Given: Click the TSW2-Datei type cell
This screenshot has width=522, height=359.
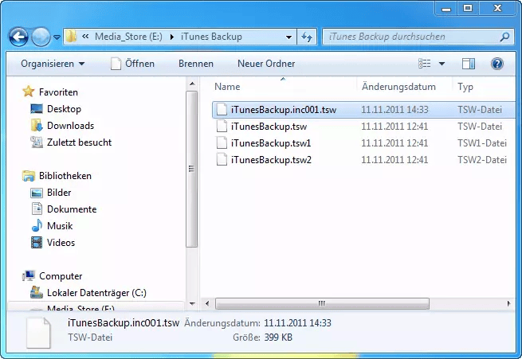Looking at the screenshot, I should (482, 159).
